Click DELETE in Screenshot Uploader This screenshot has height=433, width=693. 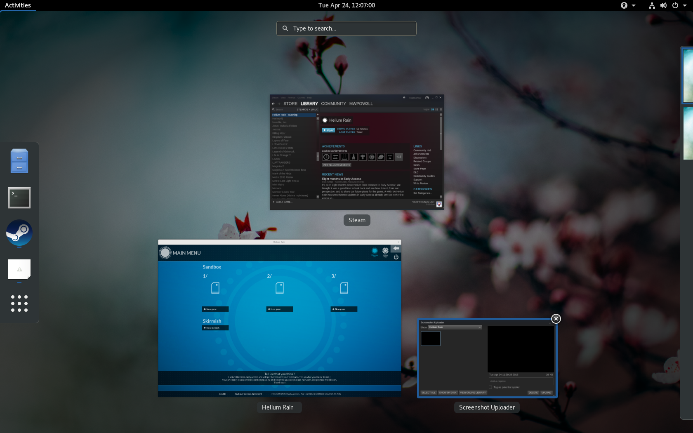[x=533, y=393]
